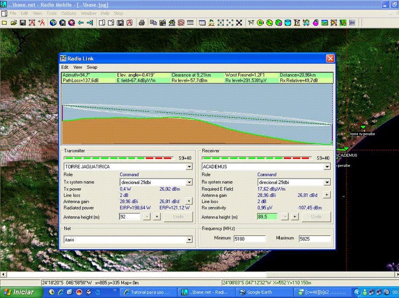Click the receiver antenna height field
Image resolution: width=399 pixels, height=298 pixels.
267,217
